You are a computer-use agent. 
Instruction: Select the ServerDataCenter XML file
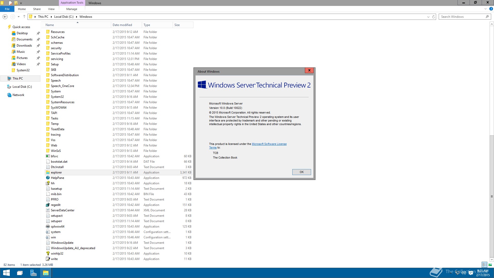(x=119, y=210)
